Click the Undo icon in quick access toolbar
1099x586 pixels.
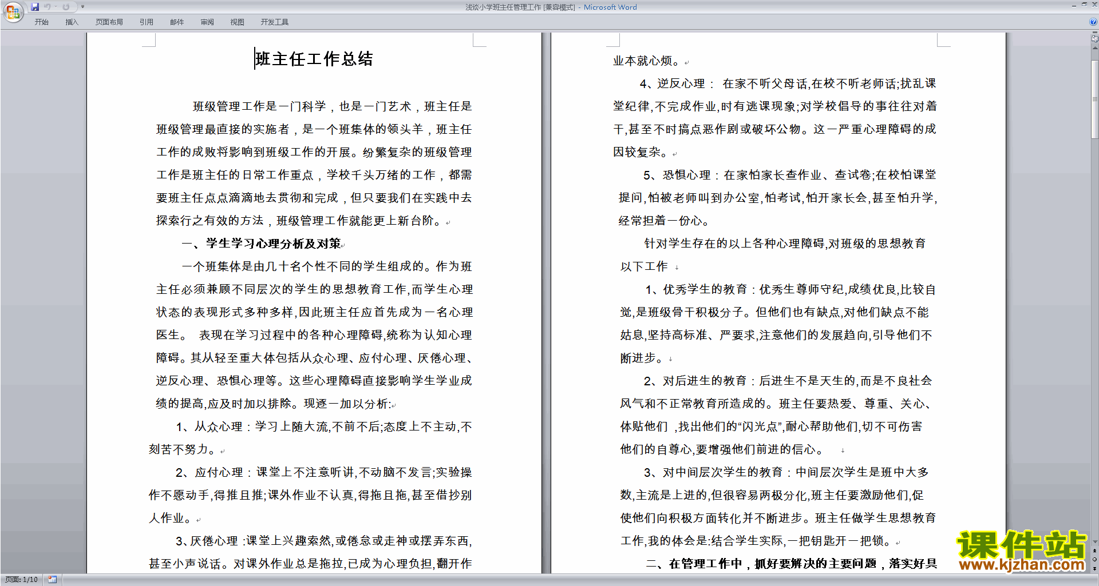tap(48, 7)
